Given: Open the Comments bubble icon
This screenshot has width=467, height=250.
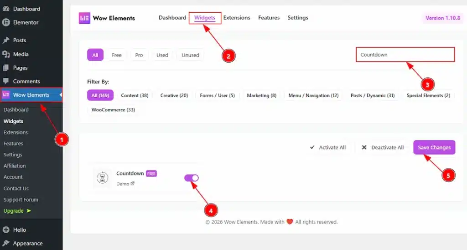Looking at the screenshot, I should click(x=6, y=81).
